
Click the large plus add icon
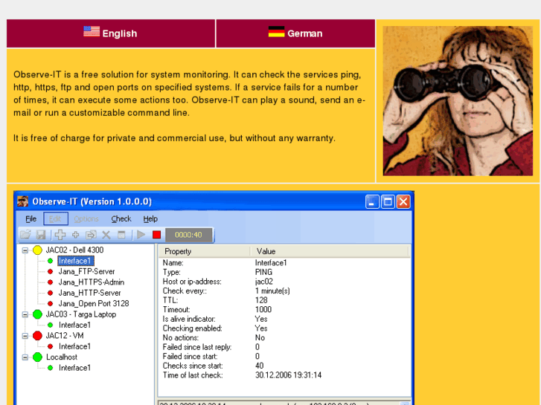60,235
